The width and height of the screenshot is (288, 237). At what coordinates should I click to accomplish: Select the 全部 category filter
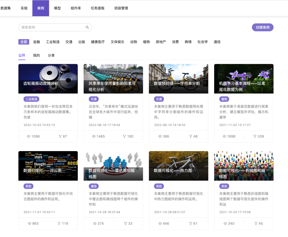(x=24, y=42)
